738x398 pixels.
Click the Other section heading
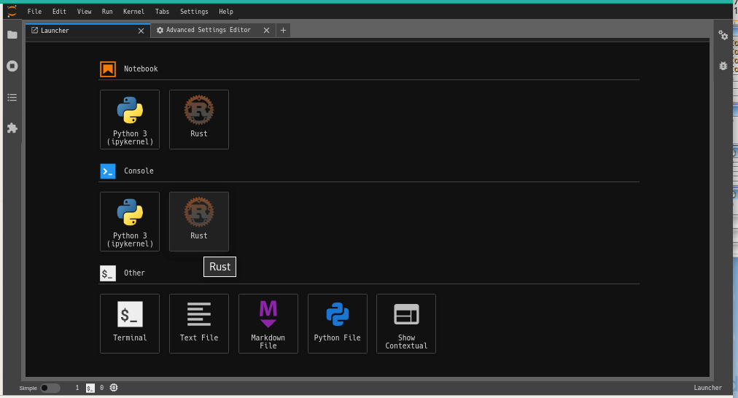134,273
